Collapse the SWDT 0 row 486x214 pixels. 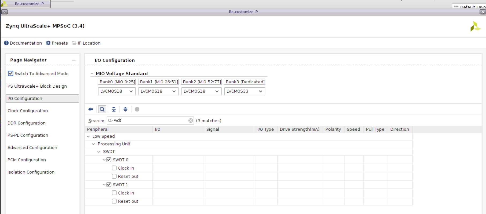pos(104,160)
